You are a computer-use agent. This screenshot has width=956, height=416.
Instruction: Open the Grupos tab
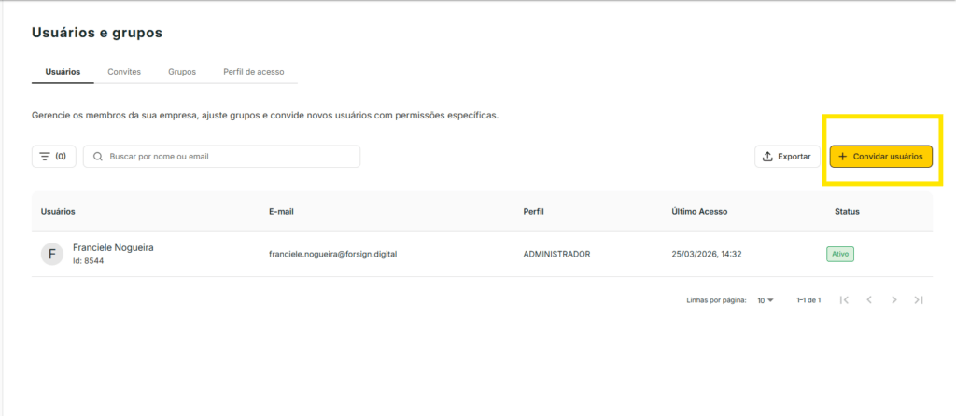[182, 72]
